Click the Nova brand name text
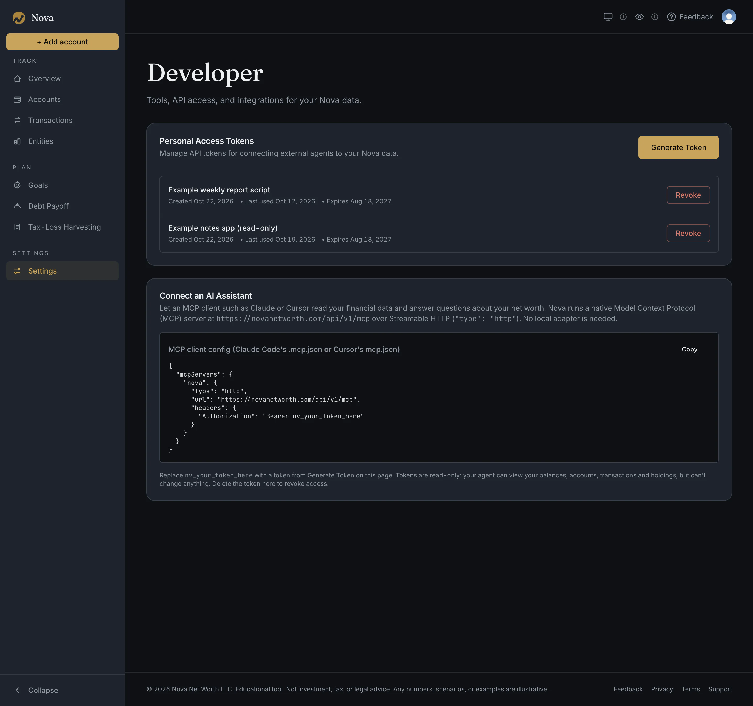 click(42, 18)
